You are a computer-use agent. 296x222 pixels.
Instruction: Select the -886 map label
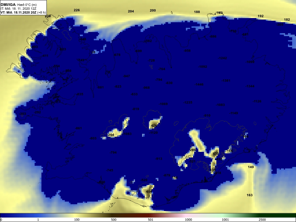coord(213,36)
